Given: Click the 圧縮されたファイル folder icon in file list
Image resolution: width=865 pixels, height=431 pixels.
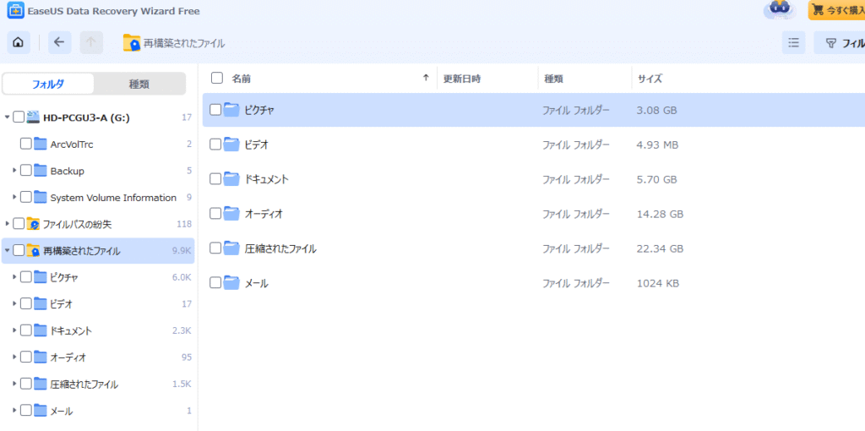Looking at the screenshot, I should click(x=231, y=248).
